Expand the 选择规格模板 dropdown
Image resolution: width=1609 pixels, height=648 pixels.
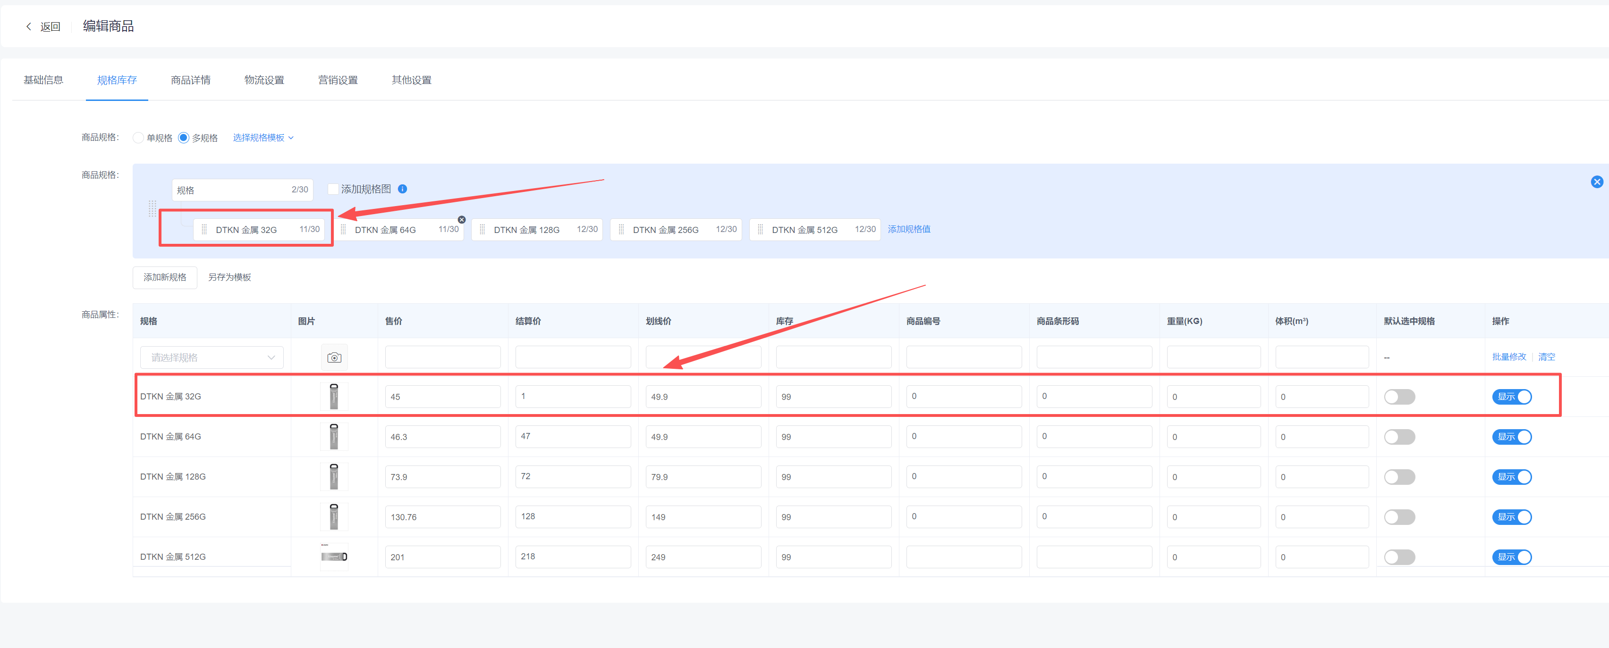263,138
